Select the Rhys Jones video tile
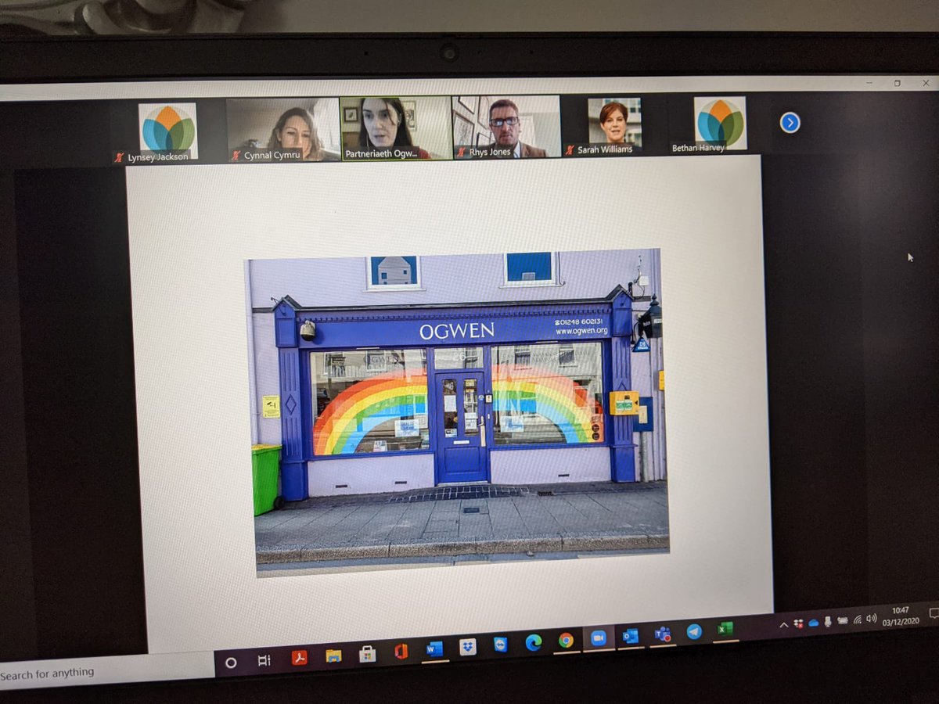939x704 pixels. [x=507, y=126]
